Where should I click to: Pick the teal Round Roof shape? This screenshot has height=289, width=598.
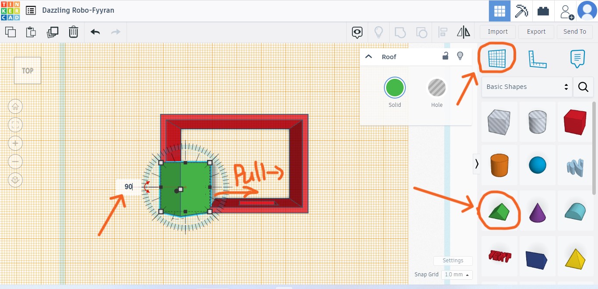(x=575, y=211)
